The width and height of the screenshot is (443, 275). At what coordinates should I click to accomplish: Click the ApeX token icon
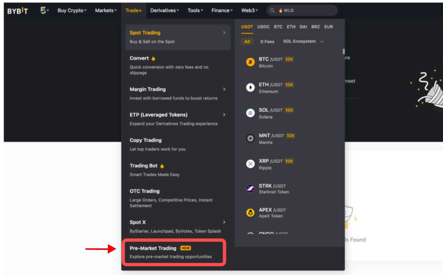[250, 212]
